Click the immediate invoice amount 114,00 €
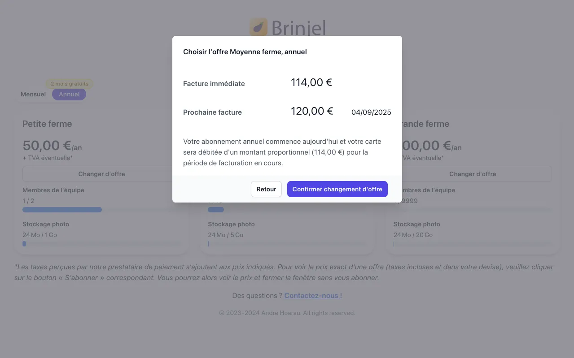The height and width of the screenshot is (358, 574). pos(311,82)
